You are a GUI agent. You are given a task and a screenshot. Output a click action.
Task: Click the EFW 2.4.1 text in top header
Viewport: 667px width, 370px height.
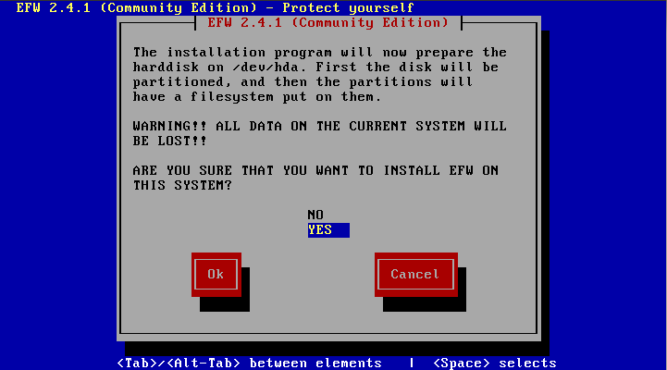[x=53, y=7]
